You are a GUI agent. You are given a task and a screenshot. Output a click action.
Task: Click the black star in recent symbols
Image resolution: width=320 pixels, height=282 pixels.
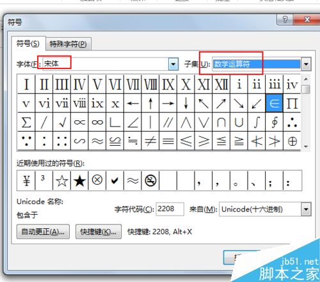79,181
